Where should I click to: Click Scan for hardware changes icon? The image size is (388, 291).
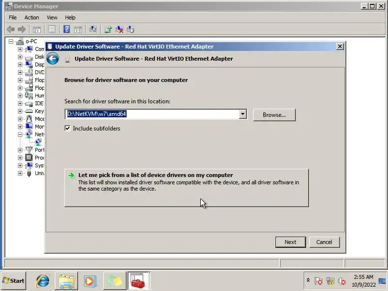tap(93, 30)
